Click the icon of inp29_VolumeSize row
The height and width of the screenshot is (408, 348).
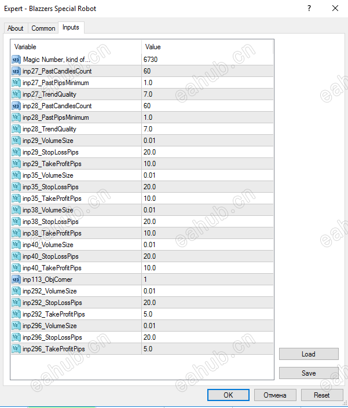pos(16,141)
